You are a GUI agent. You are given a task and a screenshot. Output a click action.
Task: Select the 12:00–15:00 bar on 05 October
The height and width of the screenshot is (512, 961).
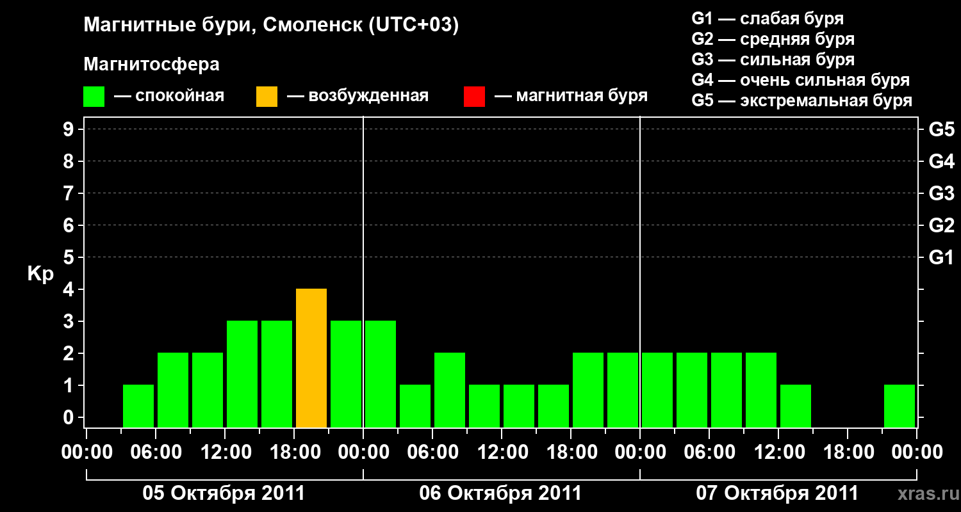[x=242, y=374]
